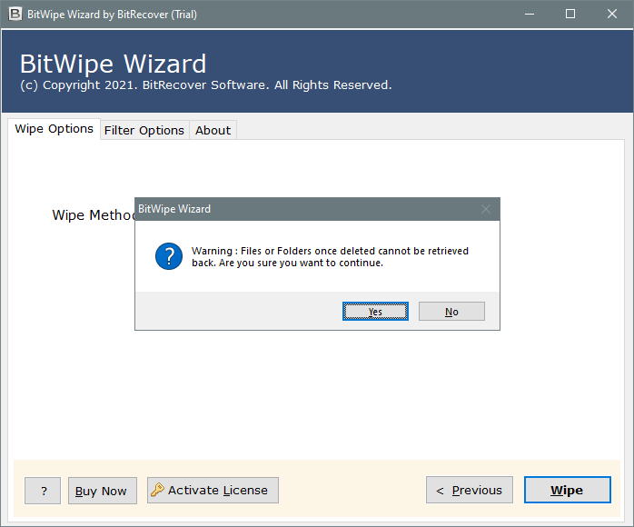
Task: Maximize the BitWipe Wizard window
Action: tap(570, 15)
